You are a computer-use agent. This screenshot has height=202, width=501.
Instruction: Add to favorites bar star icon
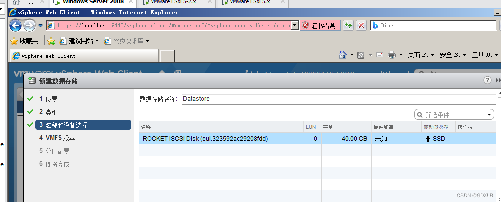pos(51,41)
